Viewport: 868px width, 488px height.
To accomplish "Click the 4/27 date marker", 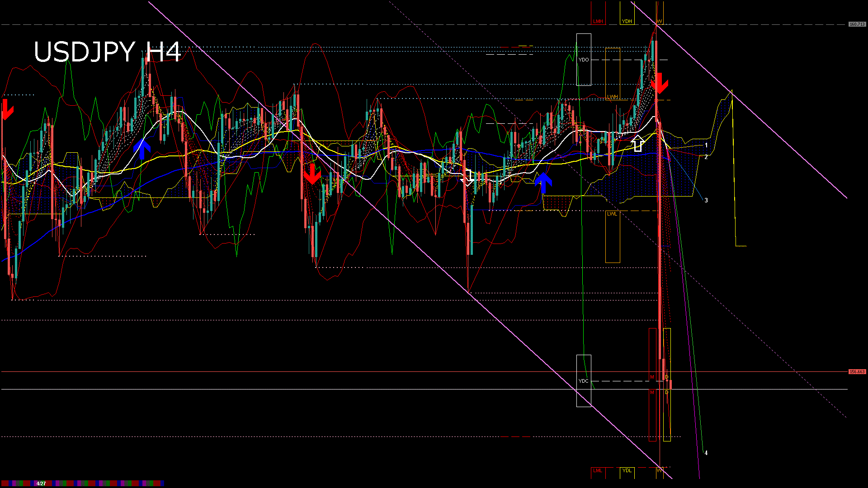I will [x=41, y=483].
